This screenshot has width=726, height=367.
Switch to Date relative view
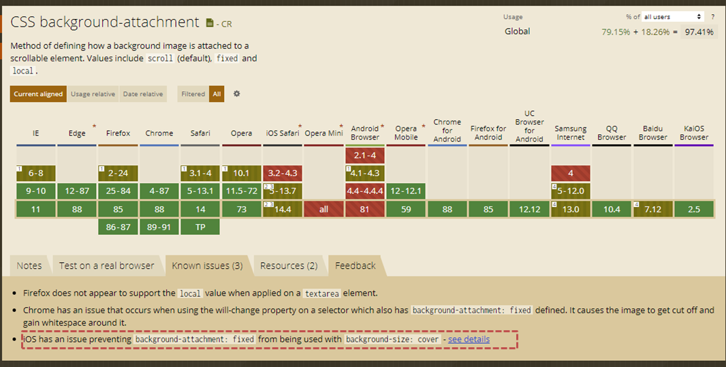point(143,94)
